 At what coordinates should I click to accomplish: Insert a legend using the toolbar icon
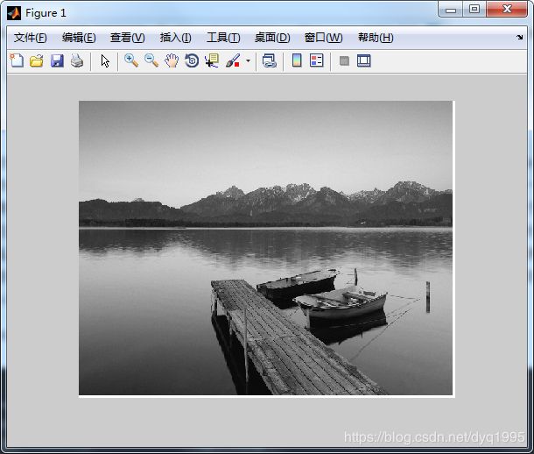tap(316, 60)
